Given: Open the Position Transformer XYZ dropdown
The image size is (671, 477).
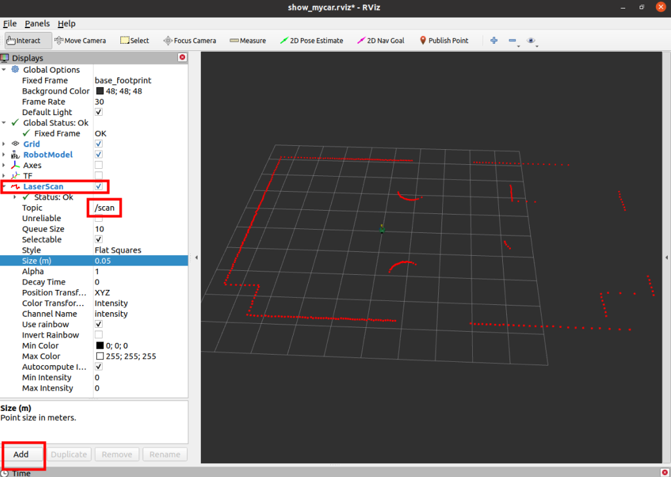Looking at the screenshot, I should 141,292.
